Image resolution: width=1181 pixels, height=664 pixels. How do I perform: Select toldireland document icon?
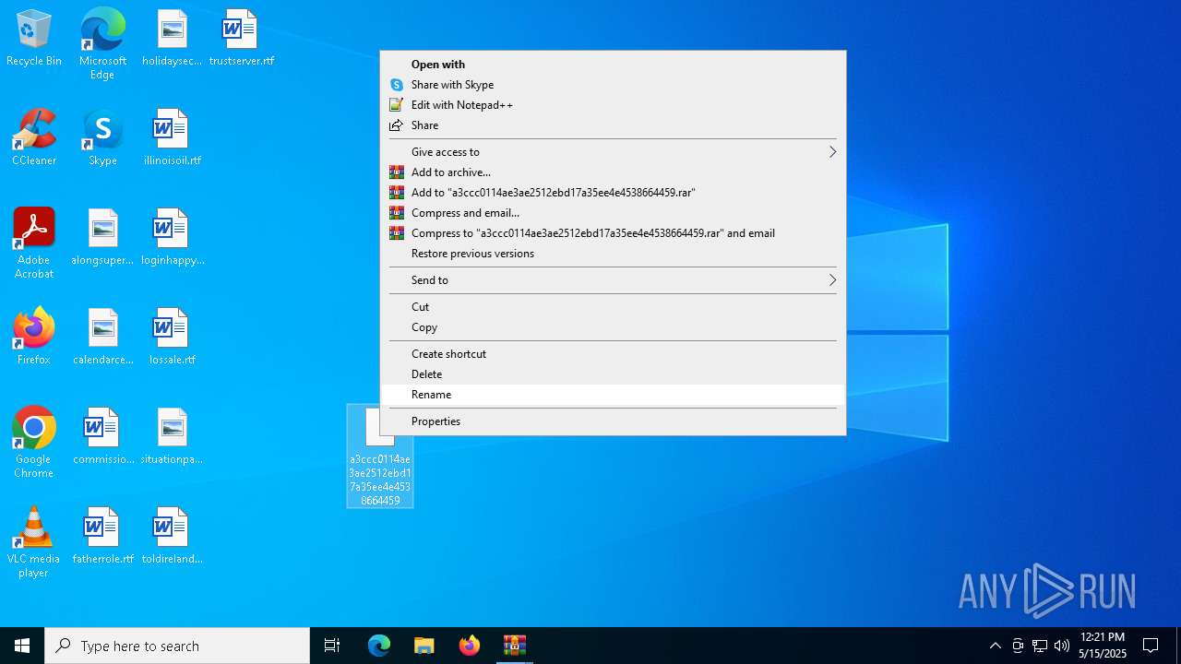(172, 537)
